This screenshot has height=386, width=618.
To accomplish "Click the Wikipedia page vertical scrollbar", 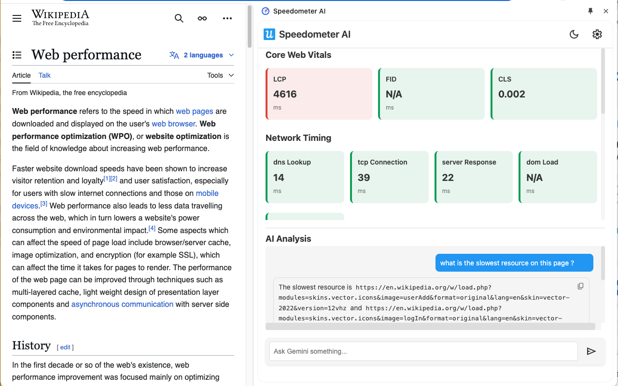I will pyautogui.click(x=250, y=27).
